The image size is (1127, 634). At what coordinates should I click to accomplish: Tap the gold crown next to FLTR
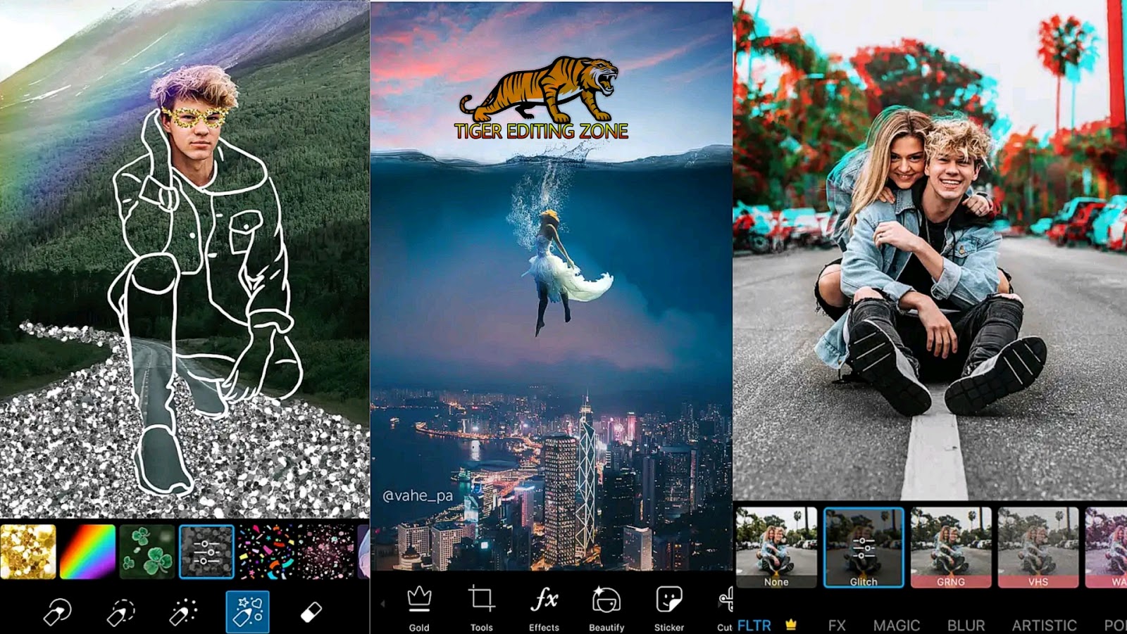(x=791, y=624)
